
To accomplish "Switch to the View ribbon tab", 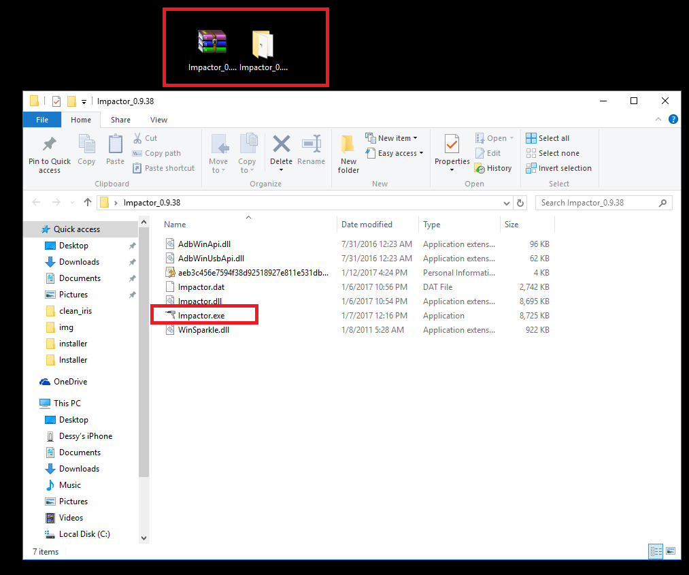I will (x=158, y=120).
